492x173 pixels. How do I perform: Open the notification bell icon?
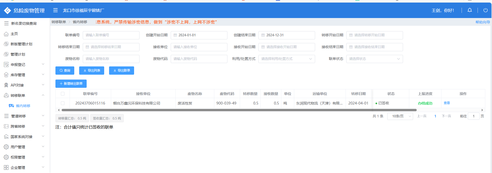pyautogui.click(x=470, y=10)
